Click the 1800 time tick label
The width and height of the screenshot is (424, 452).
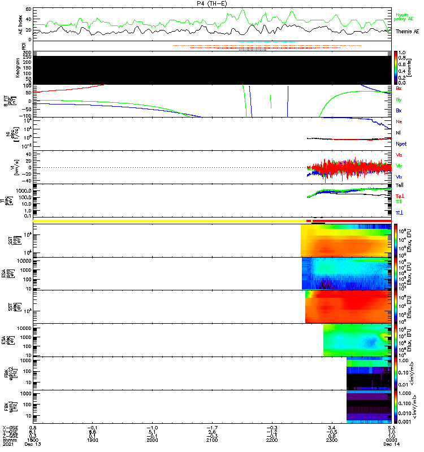pos(33,440)
